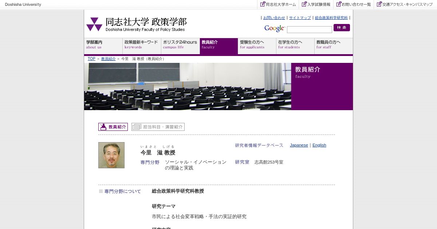Viewport: 437px width, 229px height.
Task: Click the Doshisha University Policy Studies logo
Action: click(136, 24)
